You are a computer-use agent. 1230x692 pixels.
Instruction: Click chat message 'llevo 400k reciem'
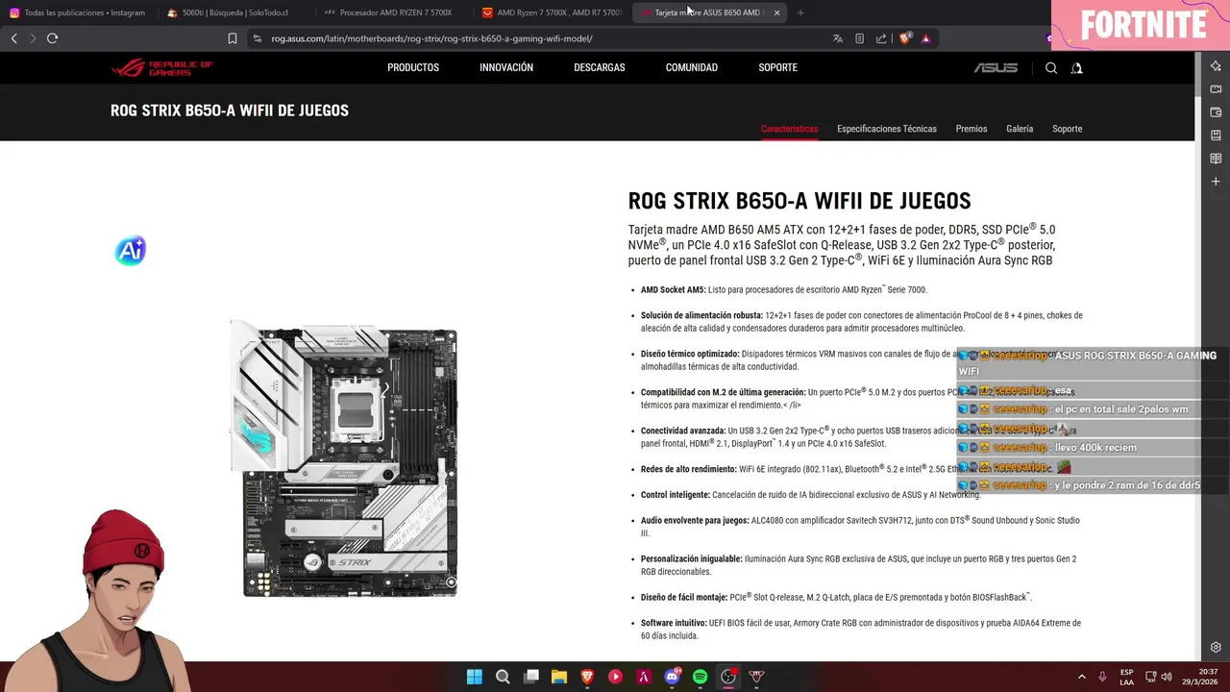1095,448
